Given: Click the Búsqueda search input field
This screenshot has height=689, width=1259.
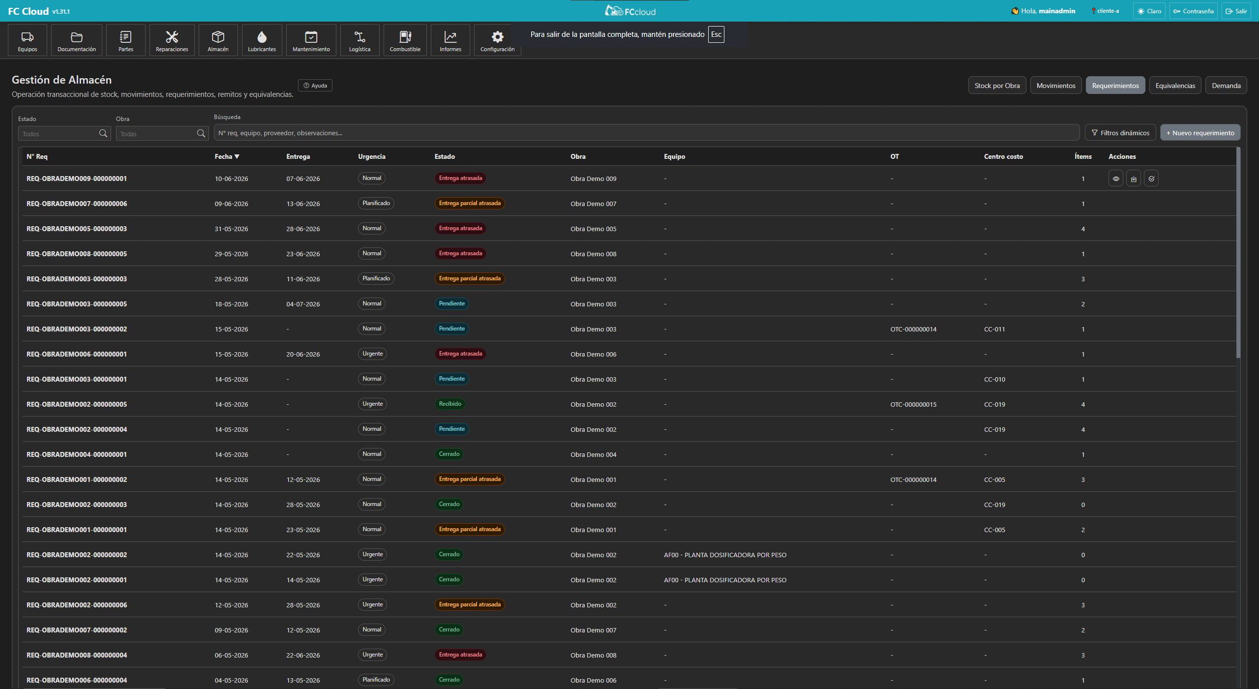Looking at the screenshot, I should (646, 133).
